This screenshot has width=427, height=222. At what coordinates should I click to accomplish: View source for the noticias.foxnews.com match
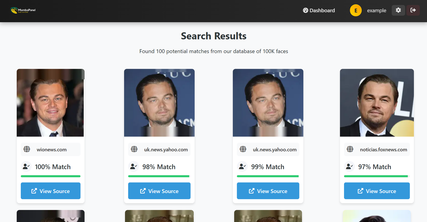point(377,191)
